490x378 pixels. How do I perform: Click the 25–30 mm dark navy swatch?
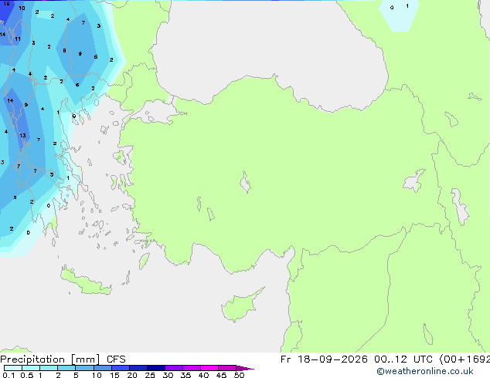pos(156,368)
